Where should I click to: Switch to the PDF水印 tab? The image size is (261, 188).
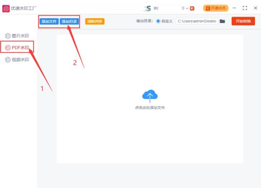tap(20, 48)
